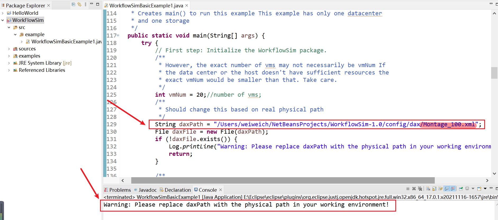
Task: Activate the WorkflowSimBasicExample1.java editor tab
Action: (x=146, y=6)
